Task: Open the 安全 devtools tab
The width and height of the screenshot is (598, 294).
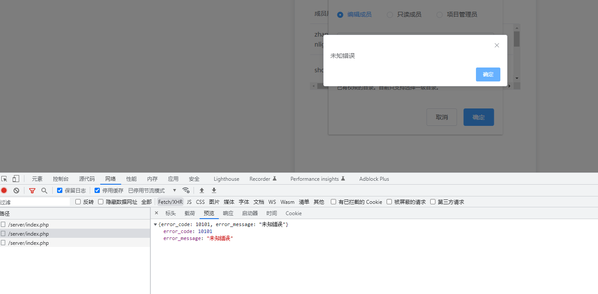Action: (x=194, y=179)
